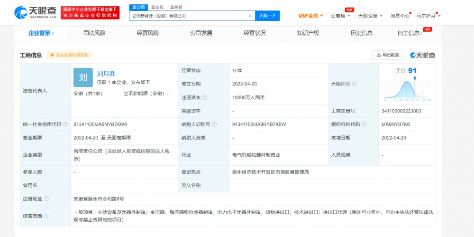This screenshot has width=474, height=237.
Task: Click 发生变更时通知我 notification button
Action: (70, 55)
